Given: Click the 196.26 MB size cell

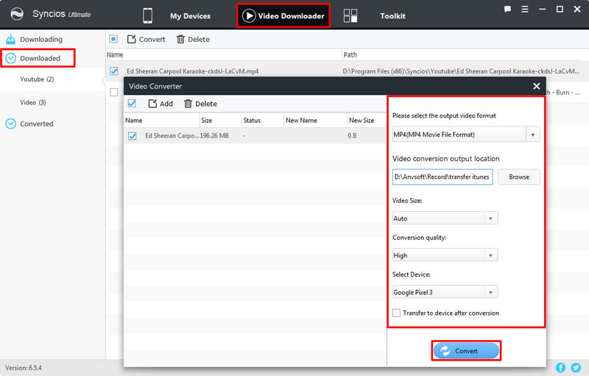Looking at the screenshot, I should pos(214,136).
